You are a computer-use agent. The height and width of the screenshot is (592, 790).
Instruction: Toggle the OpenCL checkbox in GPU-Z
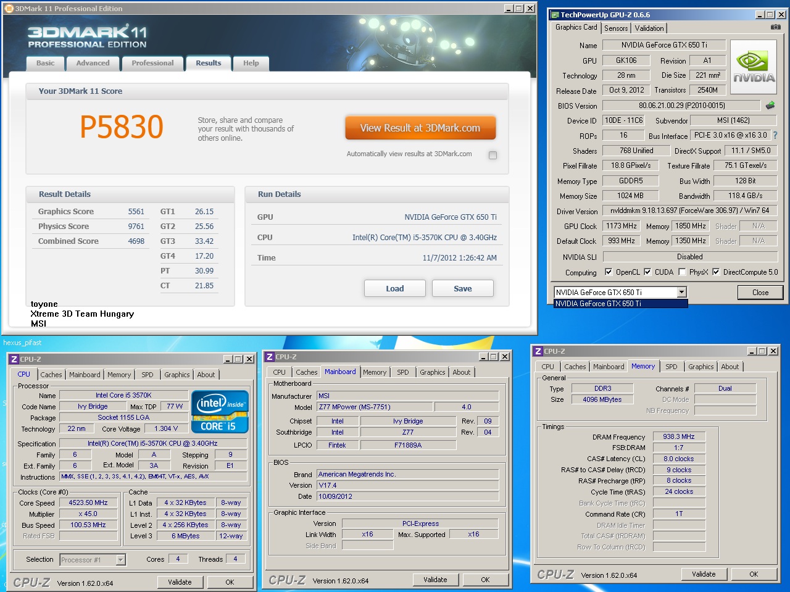(x=609, y=272)
